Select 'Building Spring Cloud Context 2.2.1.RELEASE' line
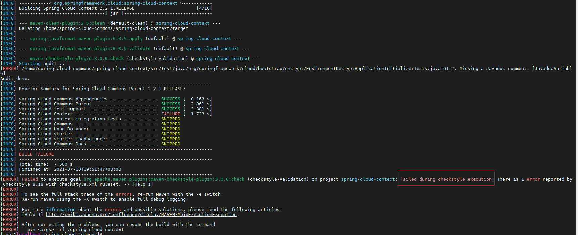 pos(77,8)
